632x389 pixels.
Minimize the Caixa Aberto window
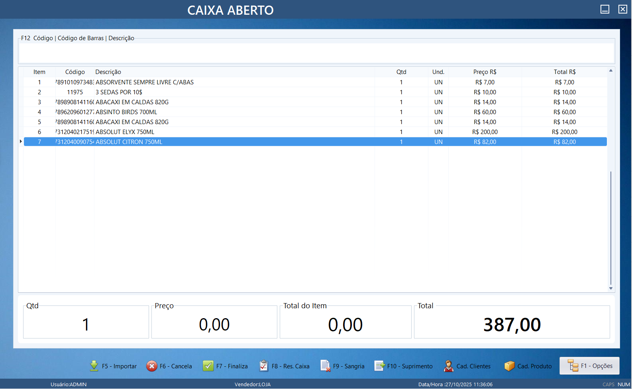coord(605,9)
